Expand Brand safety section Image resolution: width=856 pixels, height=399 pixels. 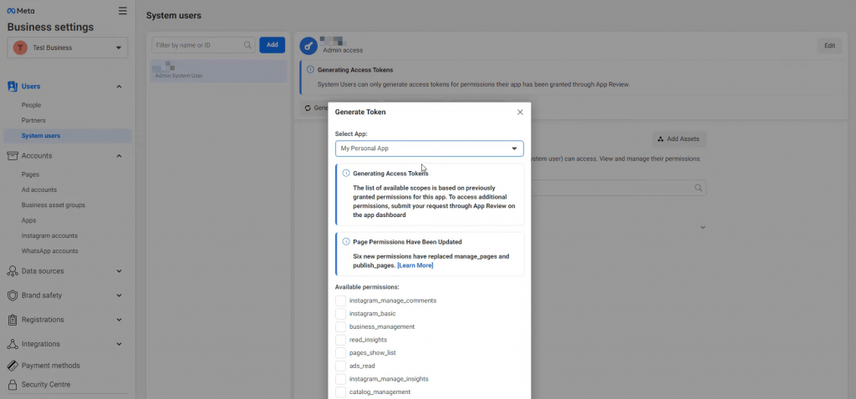119,295
